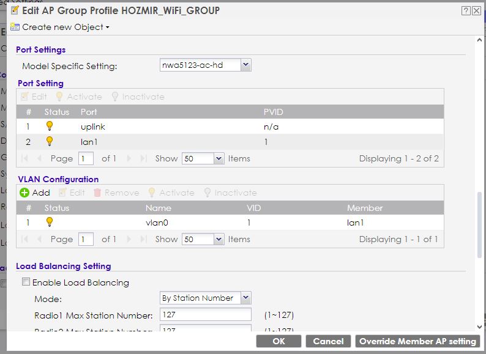Click the dialog scrollbar down arrow

coord(479,326)
